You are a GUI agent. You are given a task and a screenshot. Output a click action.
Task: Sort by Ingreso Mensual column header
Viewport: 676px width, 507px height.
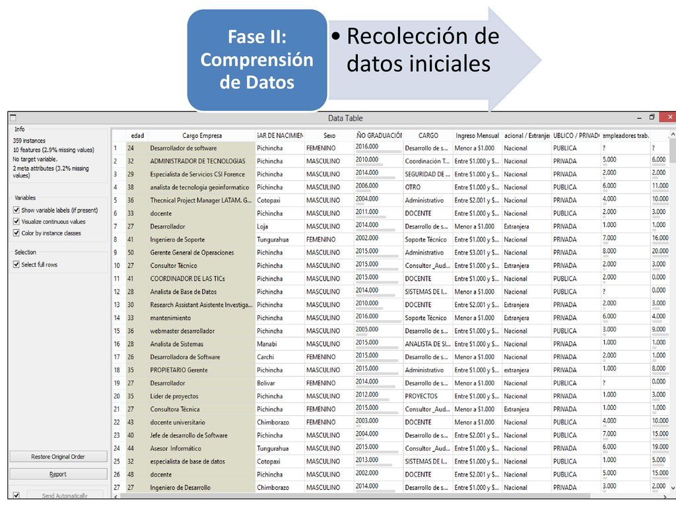477,135
